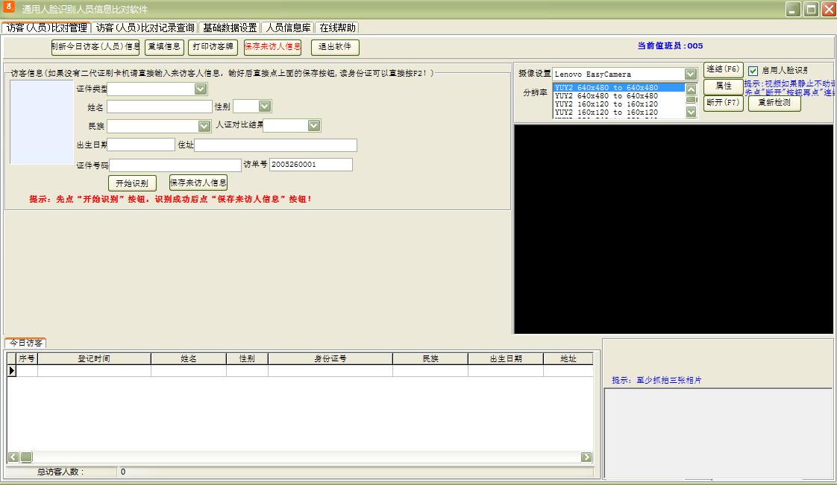Image resolution: width=837 pixels, height=485 pixels.
Task: Click resolution list scroll down arrow
Action: tap(692, 112)
